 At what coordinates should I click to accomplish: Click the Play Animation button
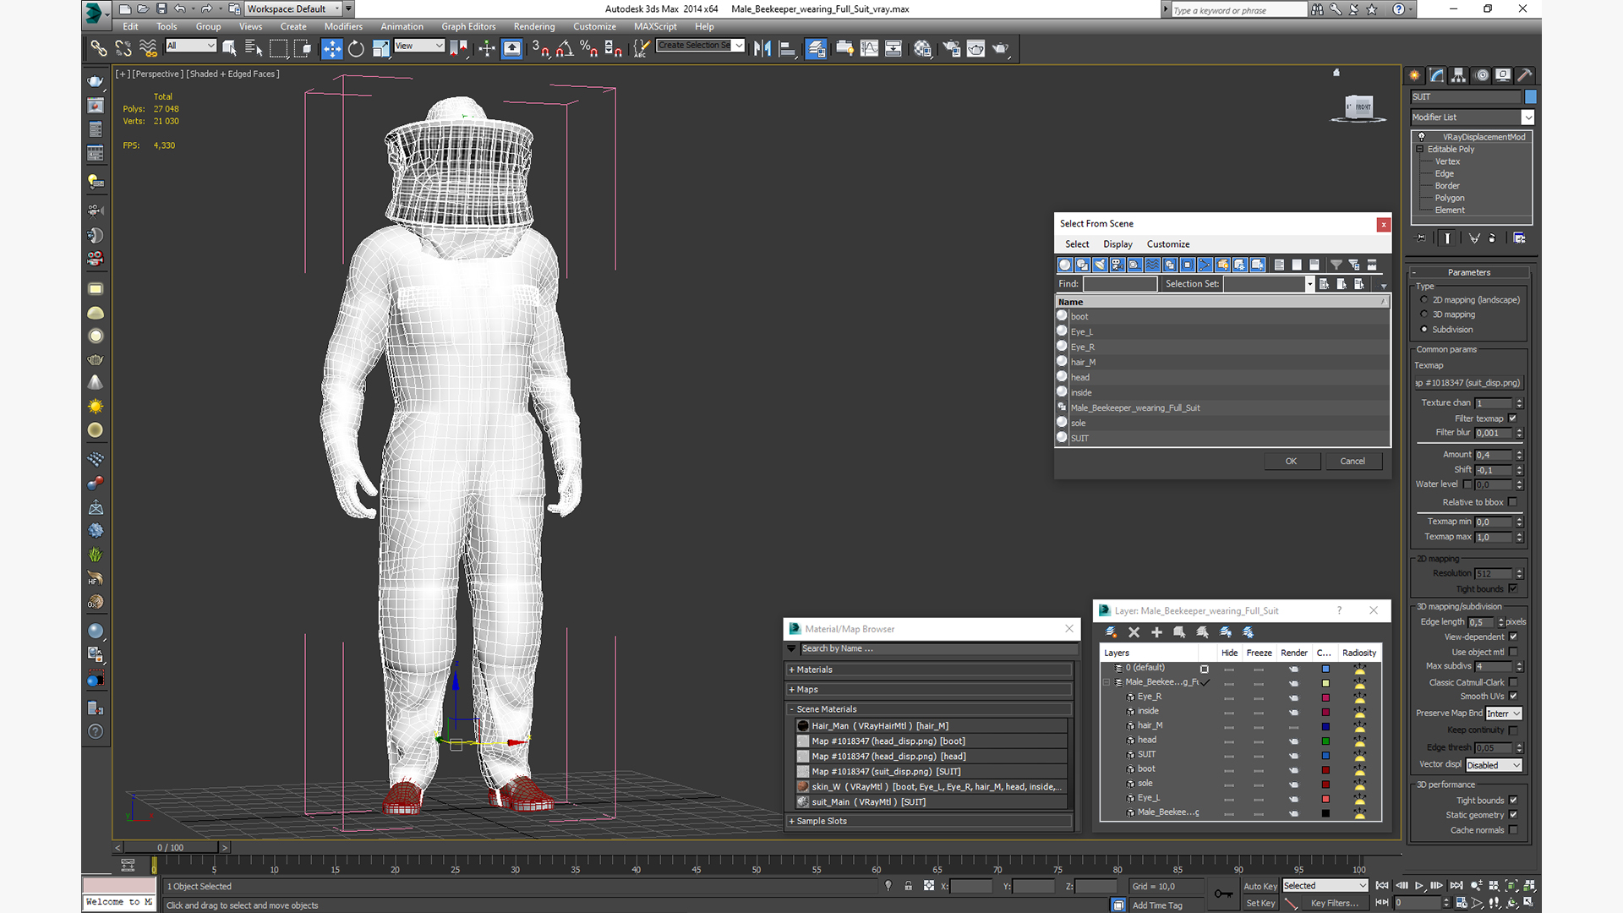[x=1419, y=886]
